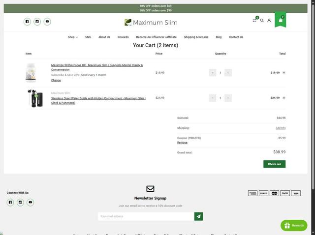This screenshot has height=235, width=315.
Task: Click the 'Your Cart (2 items)' heading
Action: tap(156, 45)
